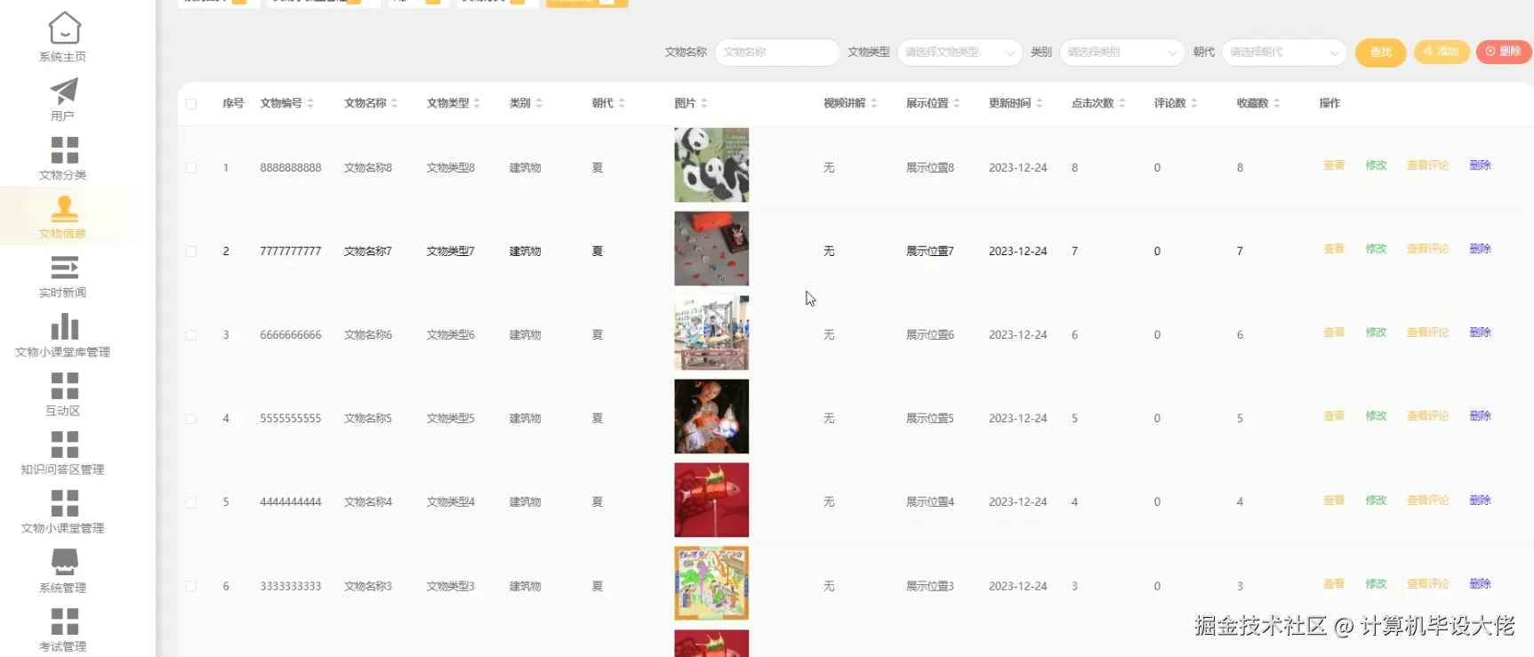Select the 文物信息 stamp icon
The image size is (1534, 657).
[64, 208]
